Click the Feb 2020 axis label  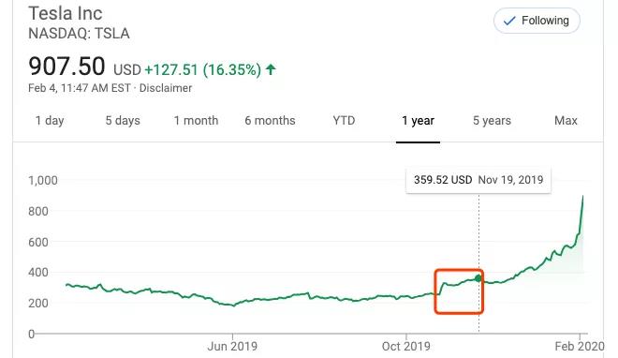click(580, 346)
